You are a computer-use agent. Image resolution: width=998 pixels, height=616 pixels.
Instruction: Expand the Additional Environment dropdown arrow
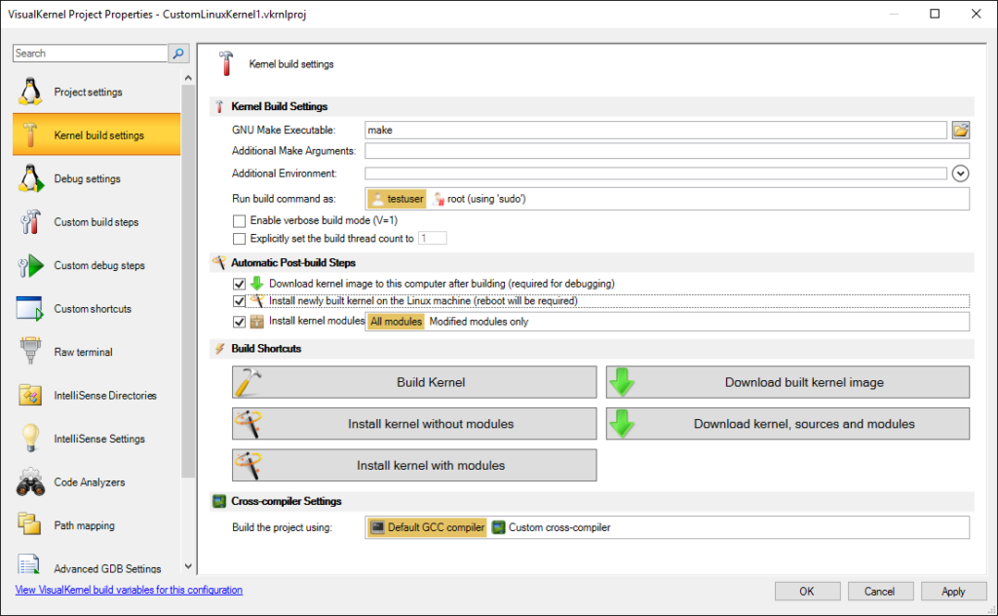click(x=960, y=173)
